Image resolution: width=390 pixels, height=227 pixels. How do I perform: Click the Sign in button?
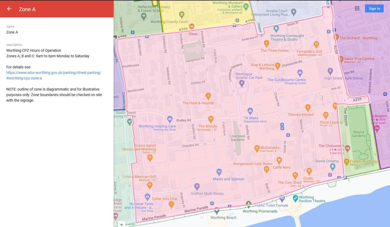click(374, 8)
